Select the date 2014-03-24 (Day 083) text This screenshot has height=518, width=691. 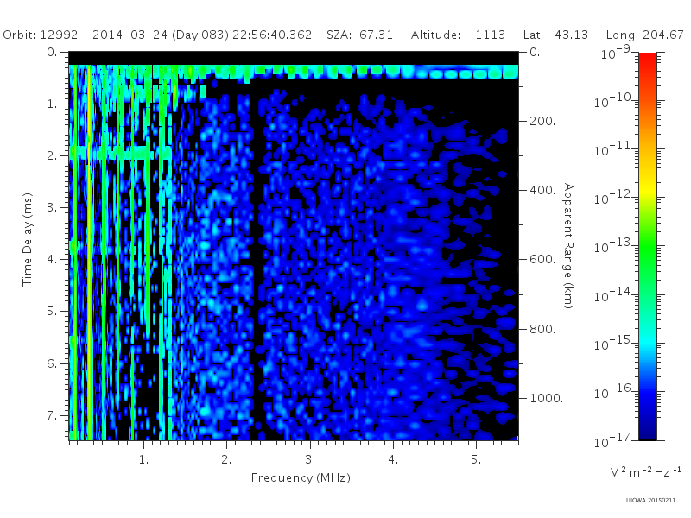pyautogui.click(x=161, y=35)
